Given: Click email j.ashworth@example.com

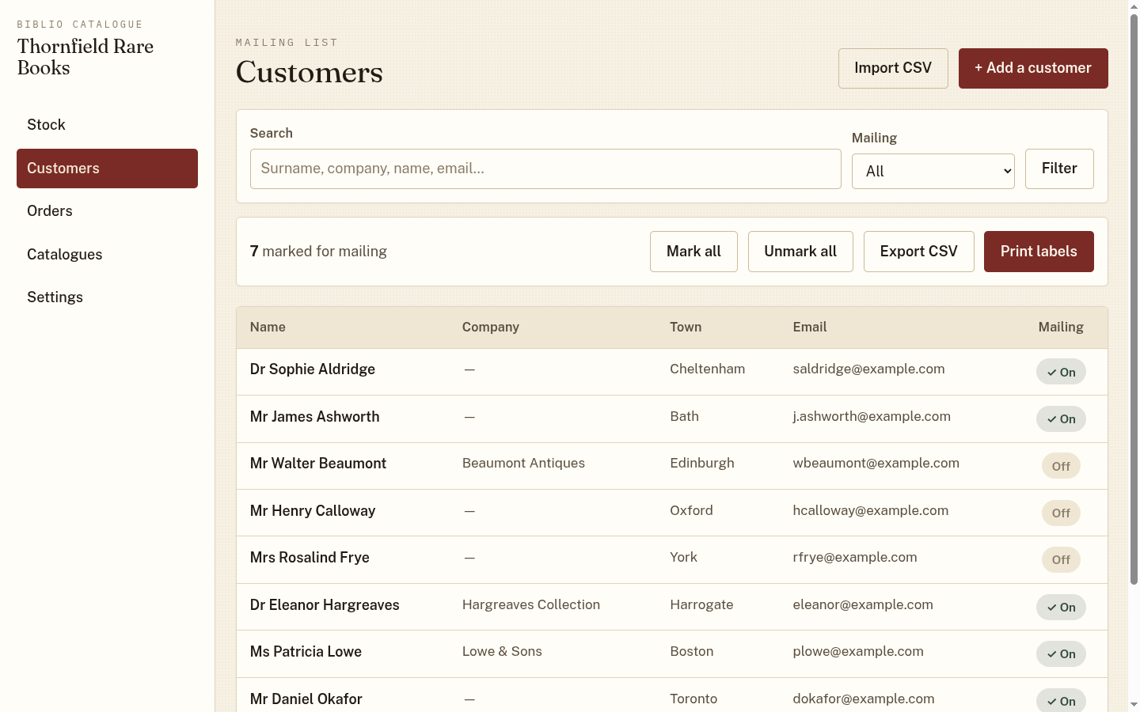Looking at the screenshot, I should (x=872, y=417).
